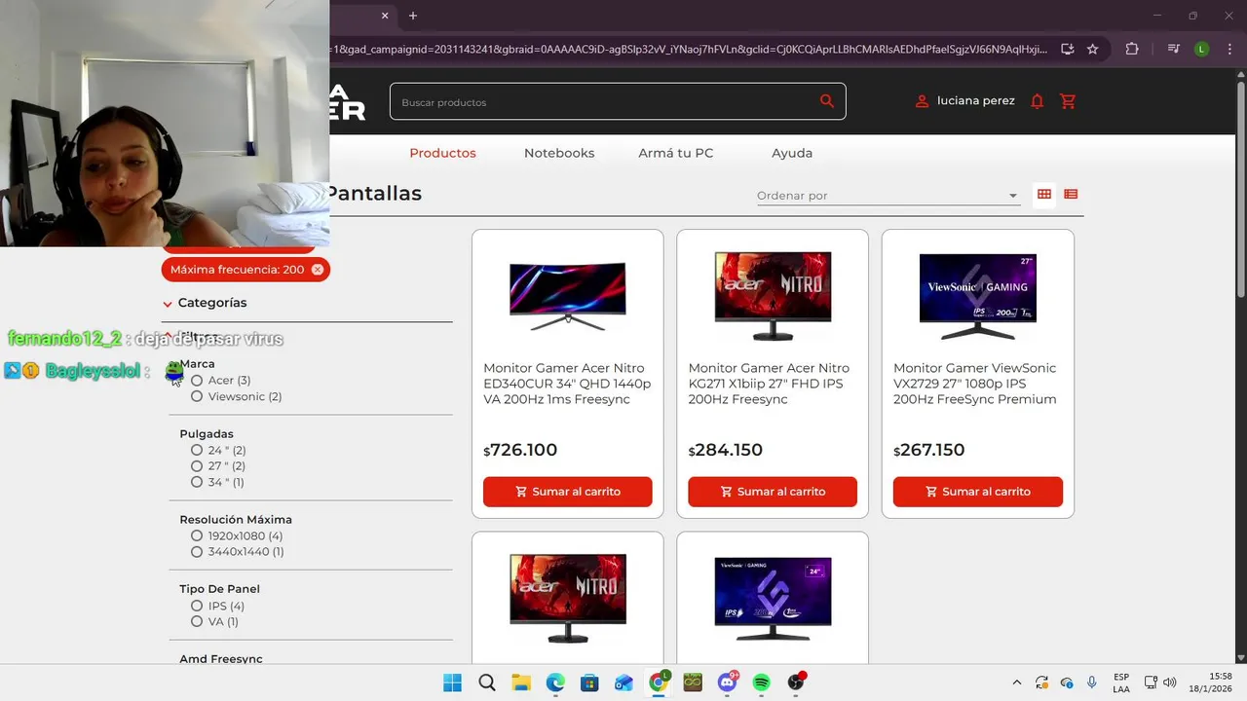Click the install app icon in address bar
The height and width of the screenshot is (701, 1247).
(1068, 49)
